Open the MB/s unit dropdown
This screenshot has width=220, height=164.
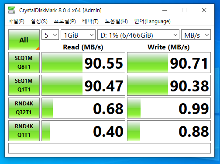point(196,35)
